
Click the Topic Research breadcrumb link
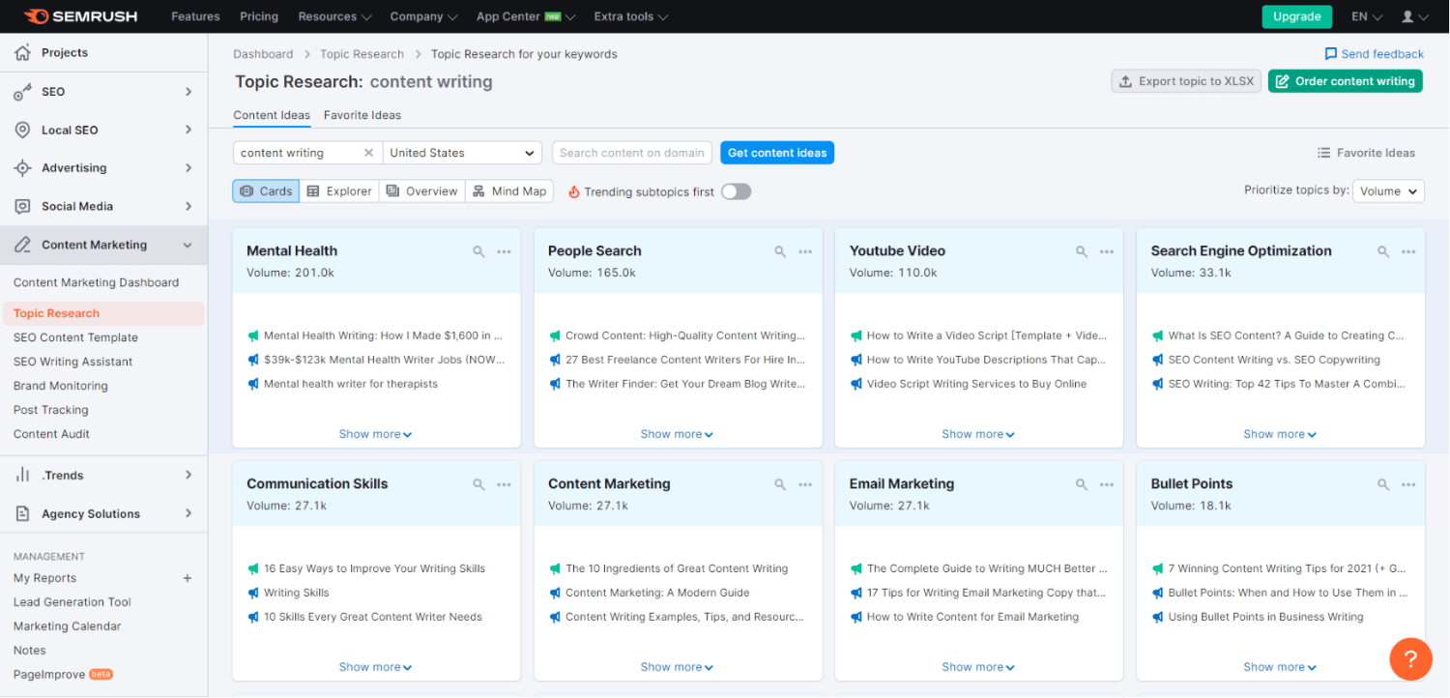pos(362,54)
